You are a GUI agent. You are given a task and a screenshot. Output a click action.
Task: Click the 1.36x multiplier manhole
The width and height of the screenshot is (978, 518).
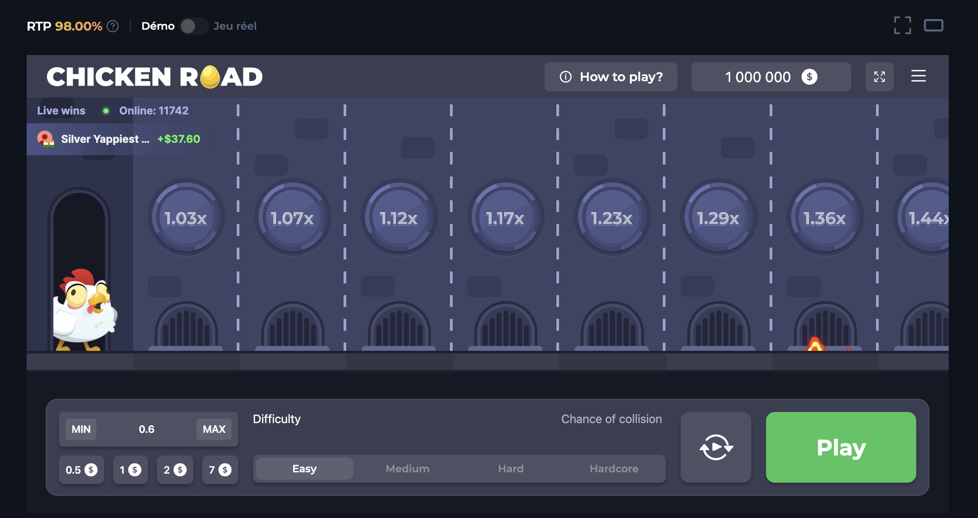825,217
